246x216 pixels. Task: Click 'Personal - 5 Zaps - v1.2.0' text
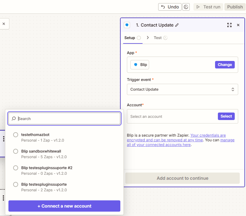click(44, 157)
